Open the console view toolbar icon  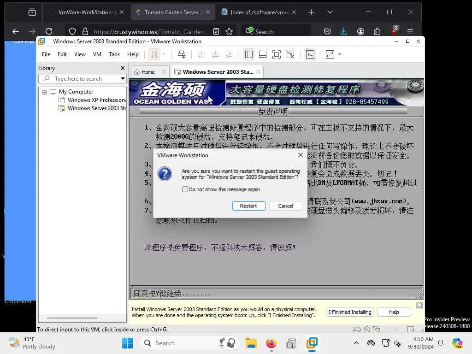tap(310, 54)
